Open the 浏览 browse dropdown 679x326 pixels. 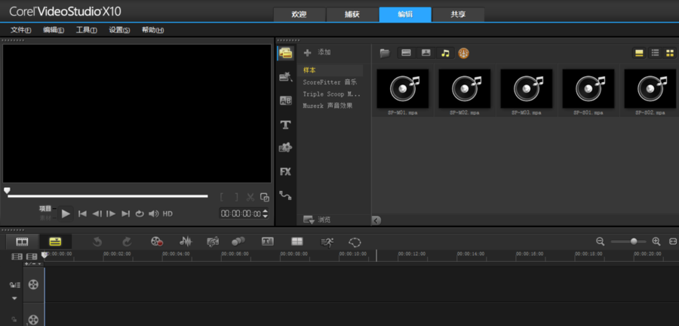click(316, 220)
